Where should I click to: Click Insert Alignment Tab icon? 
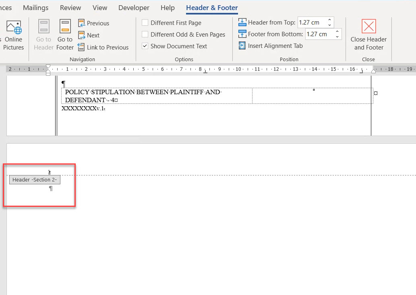point(242,46)
